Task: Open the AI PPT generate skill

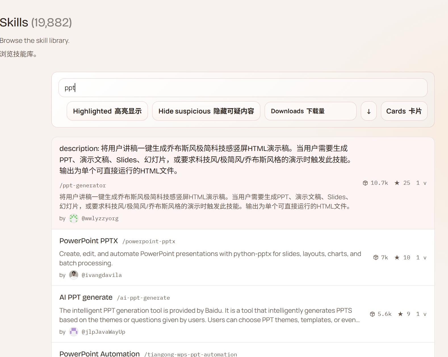Action: 86,297
